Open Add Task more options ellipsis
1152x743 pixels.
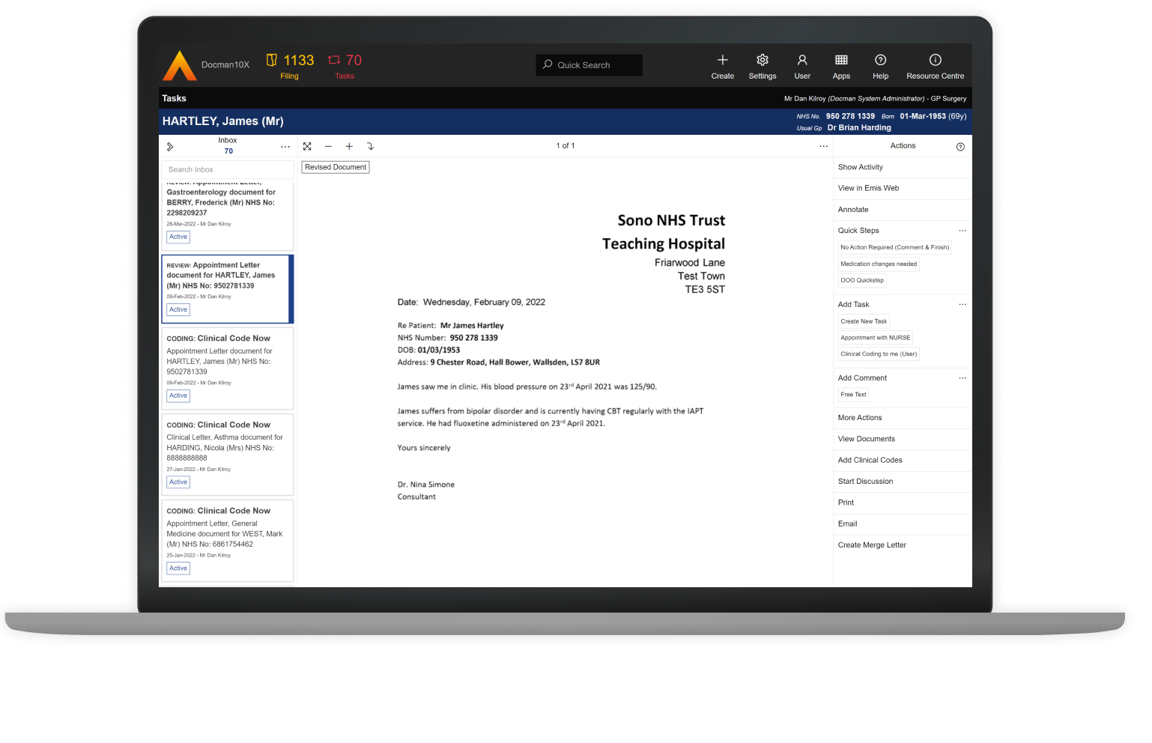tap(962, 305)
